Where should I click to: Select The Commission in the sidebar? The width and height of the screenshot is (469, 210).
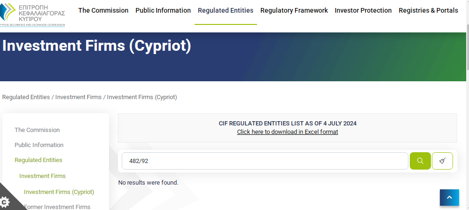click(37, 130)
